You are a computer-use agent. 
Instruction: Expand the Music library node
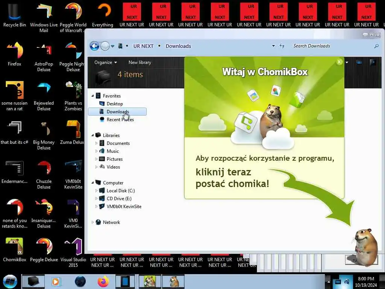96,151
